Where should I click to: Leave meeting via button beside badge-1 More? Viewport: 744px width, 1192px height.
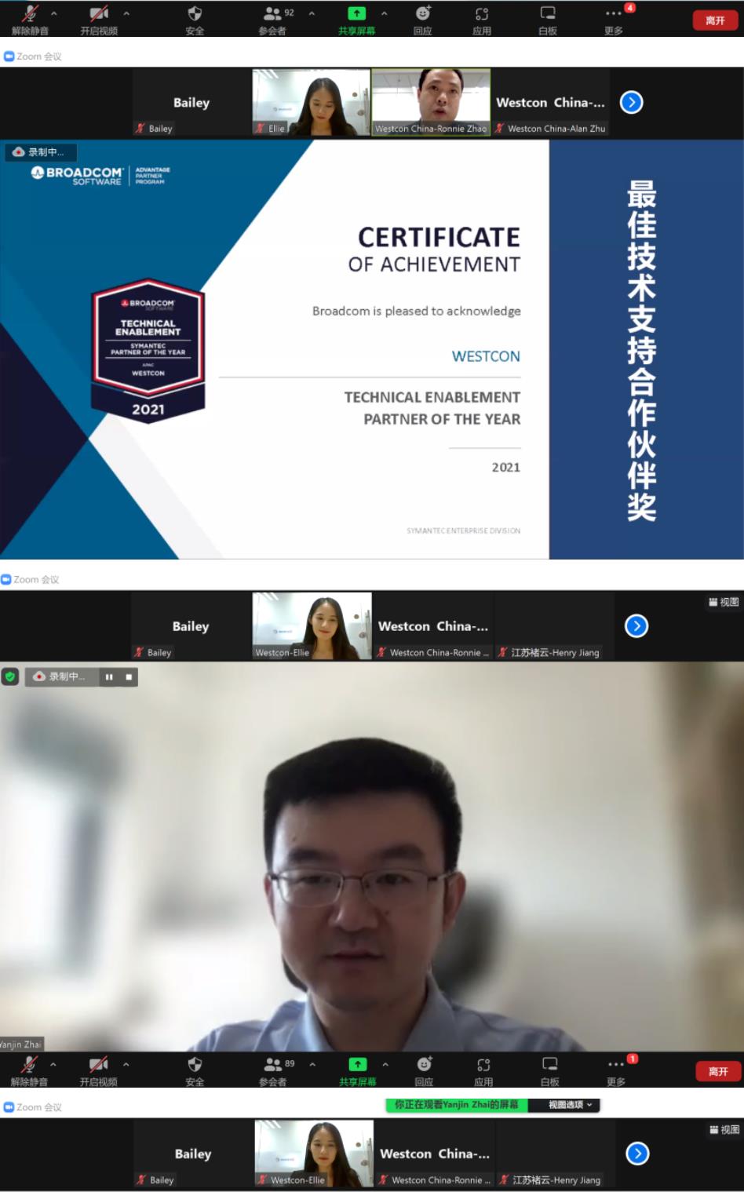[x=718, y=1071]
